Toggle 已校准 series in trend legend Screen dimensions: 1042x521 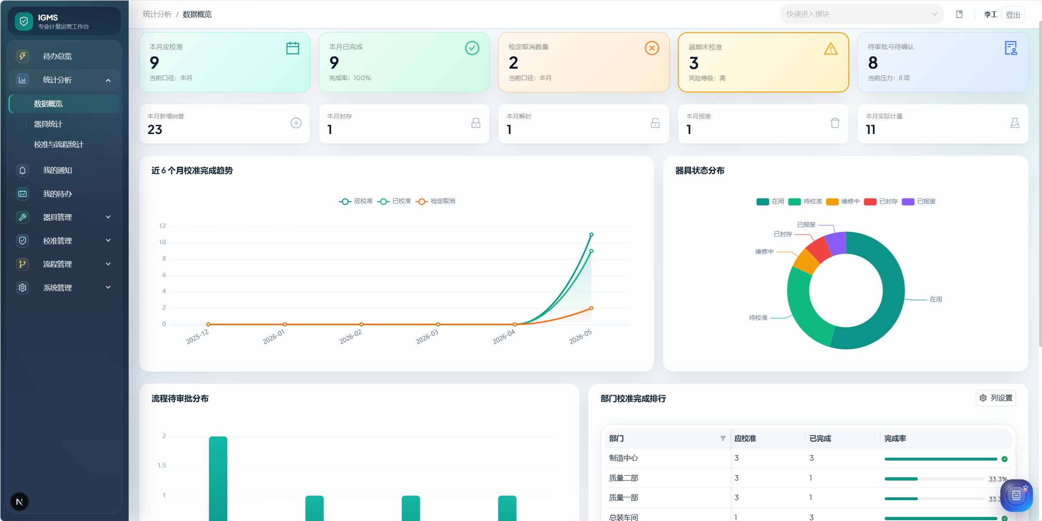(x=394, y=201)
